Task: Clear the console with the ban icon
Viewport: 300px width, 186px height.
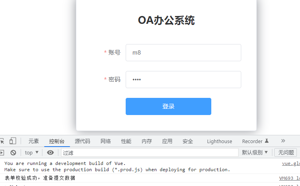Action: point(13,152)
